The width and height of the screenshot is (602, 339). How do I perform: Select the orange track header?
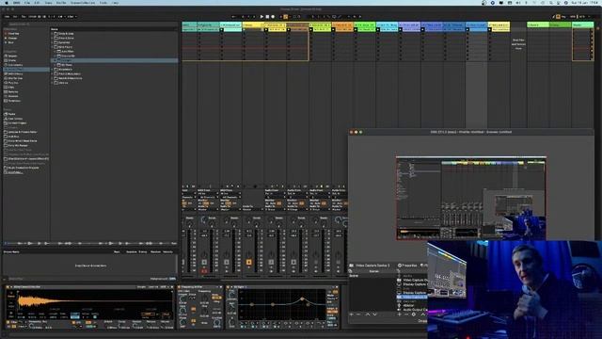[342, 25]
